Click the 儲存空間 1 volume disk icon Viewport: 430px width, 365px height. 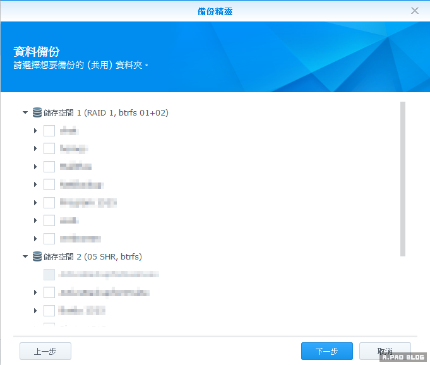coord(37,113)
